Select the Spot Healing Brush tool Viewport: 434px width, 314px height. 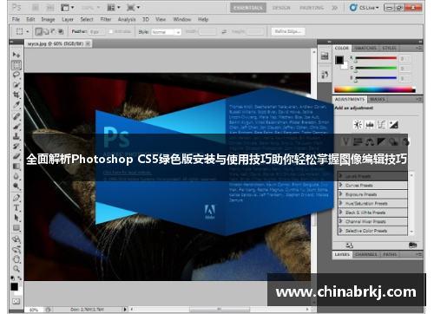[x=16, y=116]
